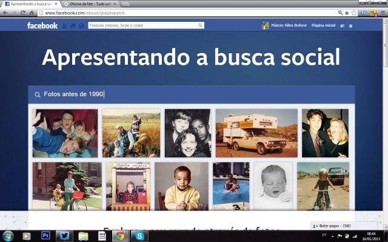Open the clock showing 08:44
This screenshot has height=242, width=388.
(371, 236)
